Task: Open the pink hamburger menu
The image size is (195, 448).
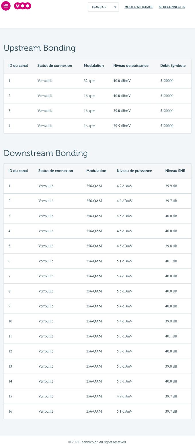Action: [x=6, y=6]
